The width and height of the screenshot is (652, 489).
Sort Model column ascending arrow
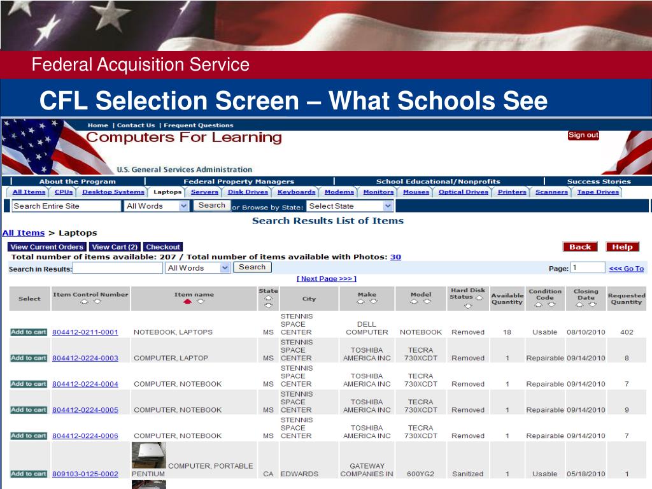[414, 301]
